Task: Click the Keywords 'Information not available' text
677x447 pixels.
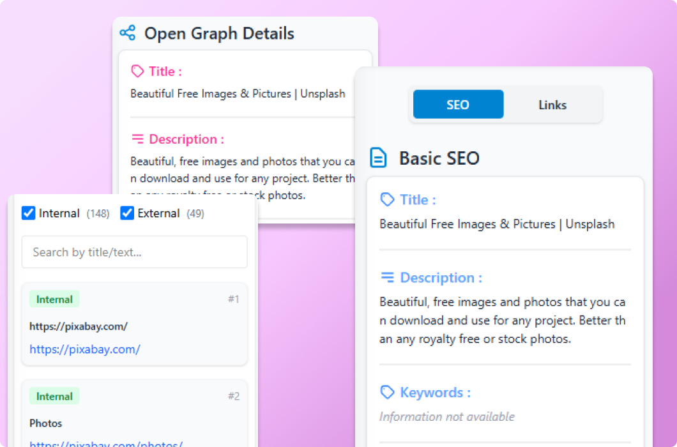Action: (x=447, y=416)
